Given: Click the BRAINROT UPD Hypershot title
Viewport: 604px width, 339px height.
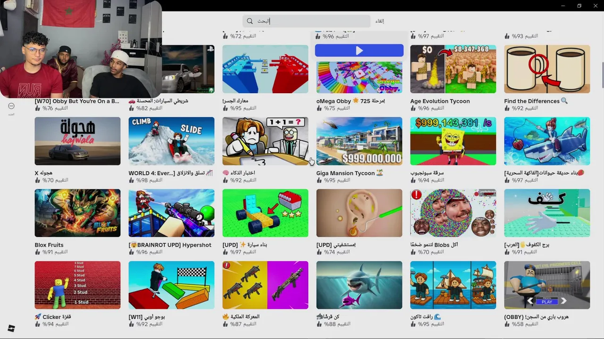Looking at the screenshot, I should [x=170, y=245].
